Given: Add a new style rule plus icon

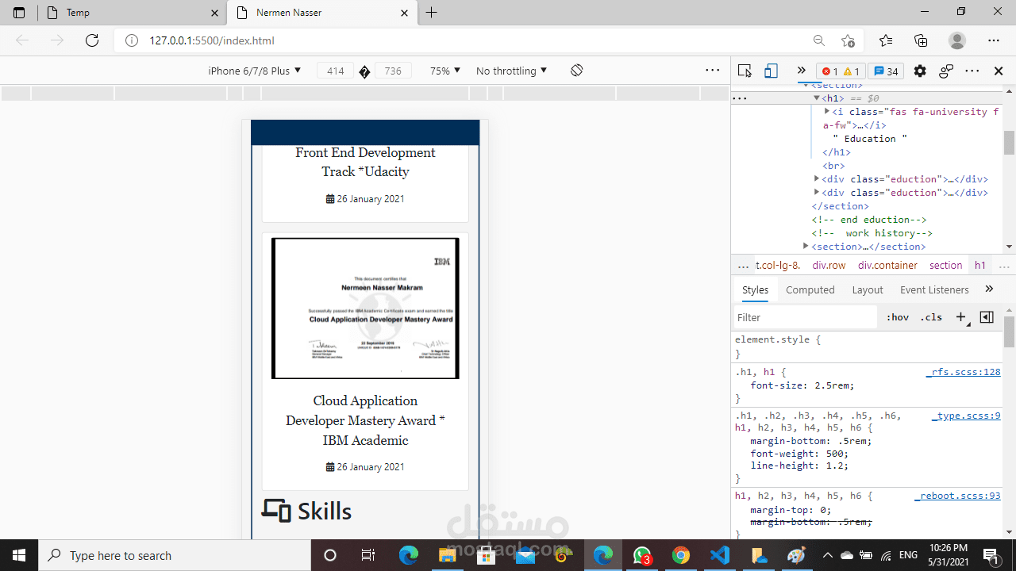Looking at the screenshot, I should pos(961,317).
